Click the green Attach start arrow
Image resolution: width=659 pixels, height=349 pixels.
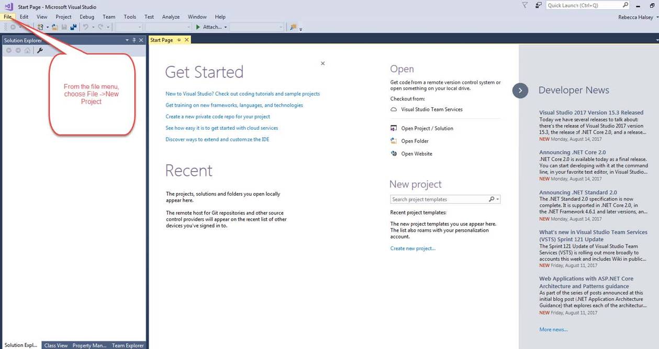click(198, 27)
